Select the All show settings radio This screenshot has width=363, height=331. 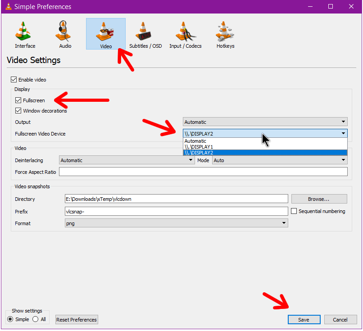click(36, 319)
